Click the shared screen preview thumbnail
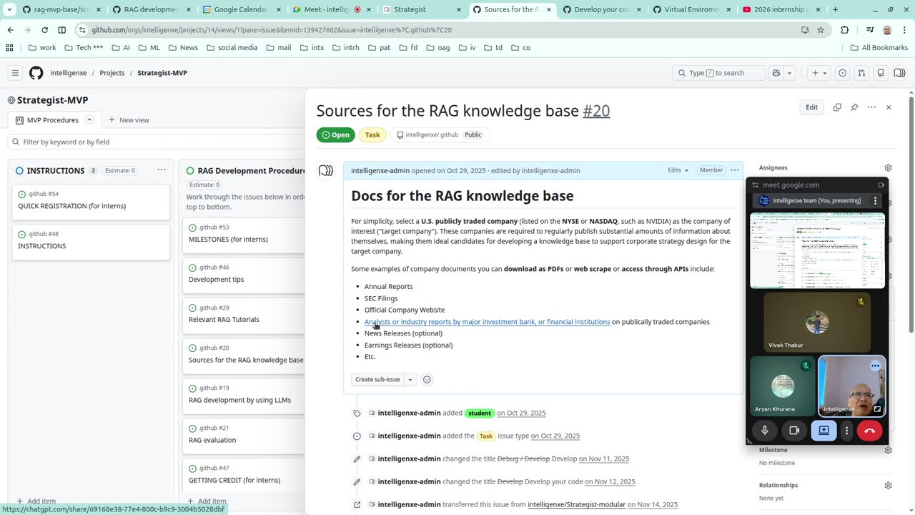915x515 pixels. pyautogui.click(x=817, y=250)
